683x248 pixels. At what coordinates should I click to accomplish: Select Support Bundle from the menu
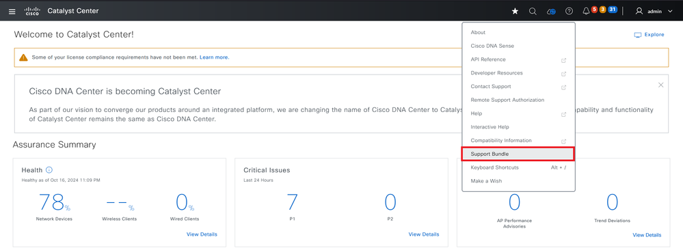pyautogui.click(x=518, y=154)
